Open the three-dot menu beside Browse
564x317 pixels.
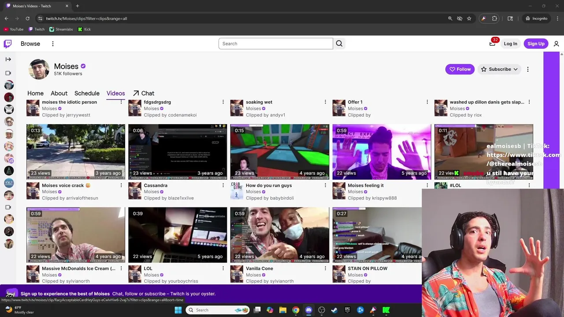coord(52,44)
